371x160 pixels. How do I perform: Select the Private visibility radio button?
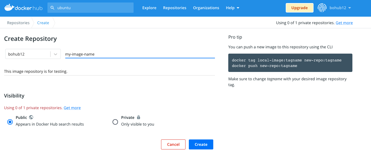click(115, 122)
